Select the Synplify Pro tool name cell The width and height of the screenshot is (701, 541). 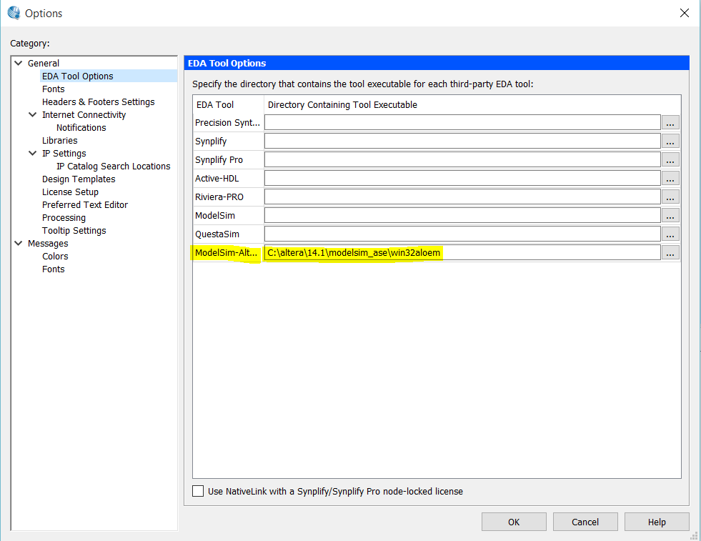pos(228,159)
